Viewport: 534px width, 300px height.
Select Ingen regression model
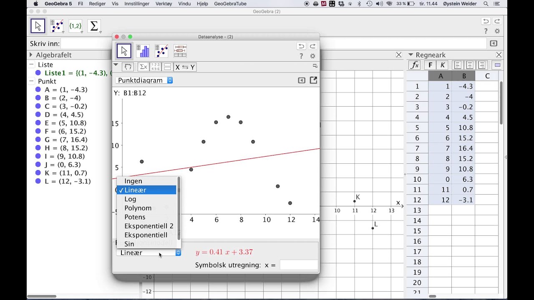[147, 181]
